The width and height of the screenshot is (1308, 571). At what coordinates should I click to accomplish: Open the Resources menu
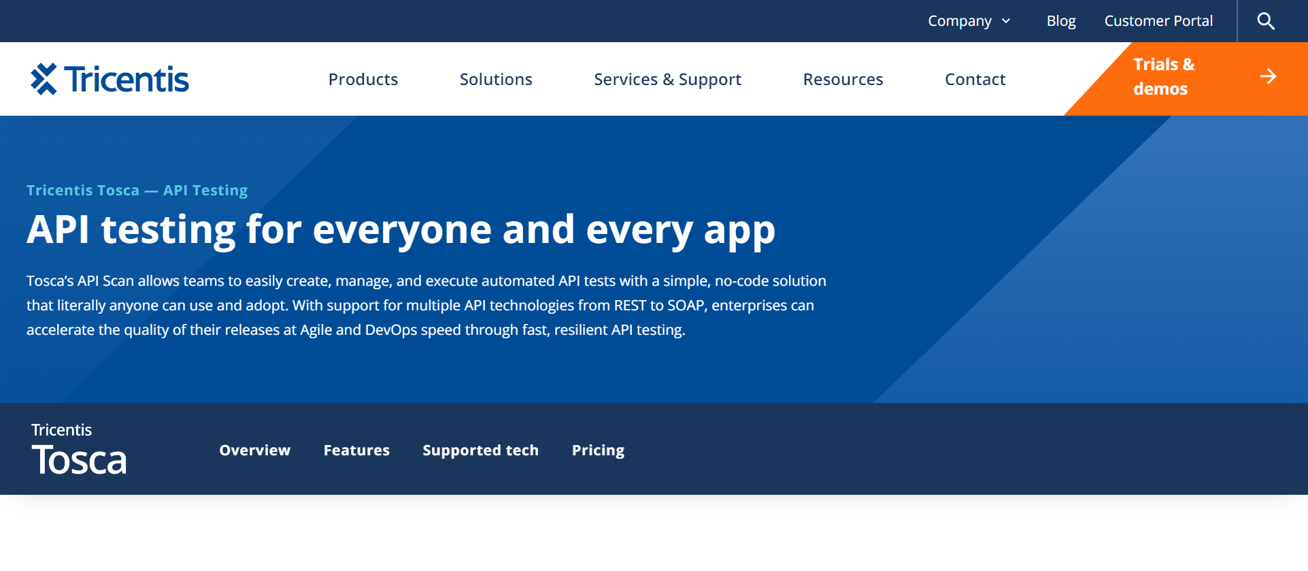(x=843, y=80)
